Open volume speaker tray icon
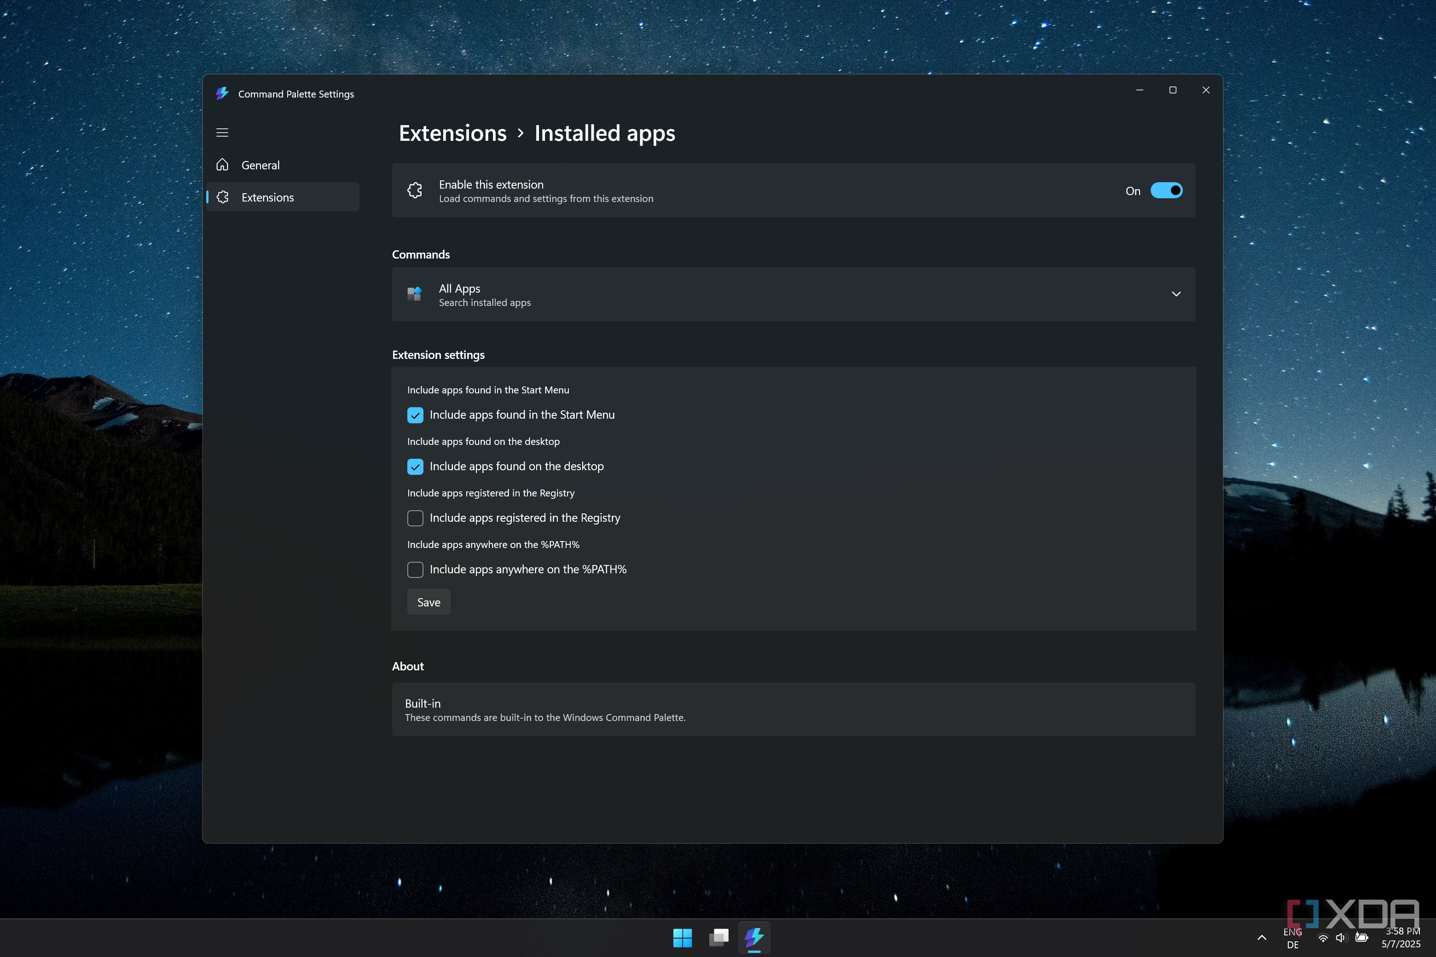1436x957 pixels. point(1341,938)
